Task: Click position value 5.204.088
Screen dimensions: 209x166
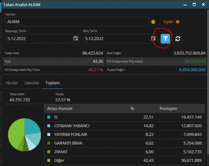Action: (193, 143)
